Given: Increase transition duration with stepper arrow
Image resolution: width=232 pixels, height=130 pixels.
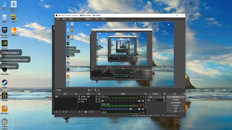Looking at the screenshot, I should click(164, 100).
